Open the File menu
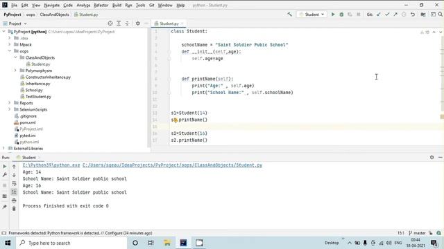 (x=14, y=5)
